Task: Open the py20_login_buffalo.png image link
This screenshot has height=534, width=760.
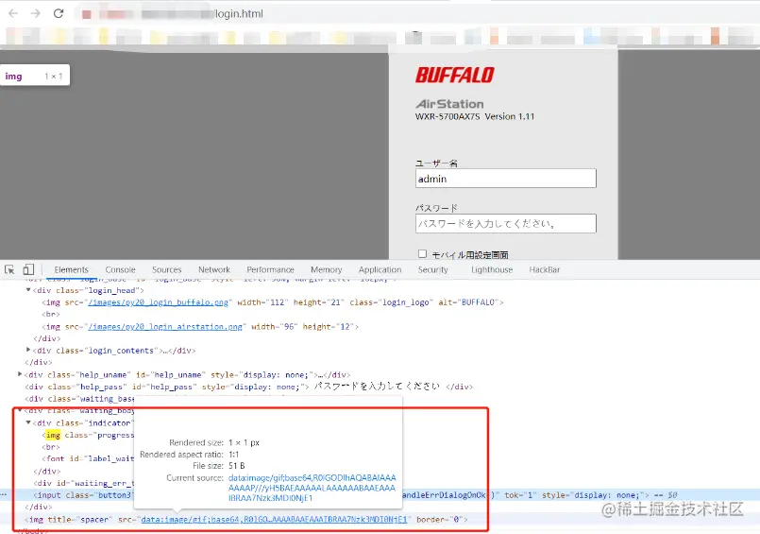Action: (158, 302)
